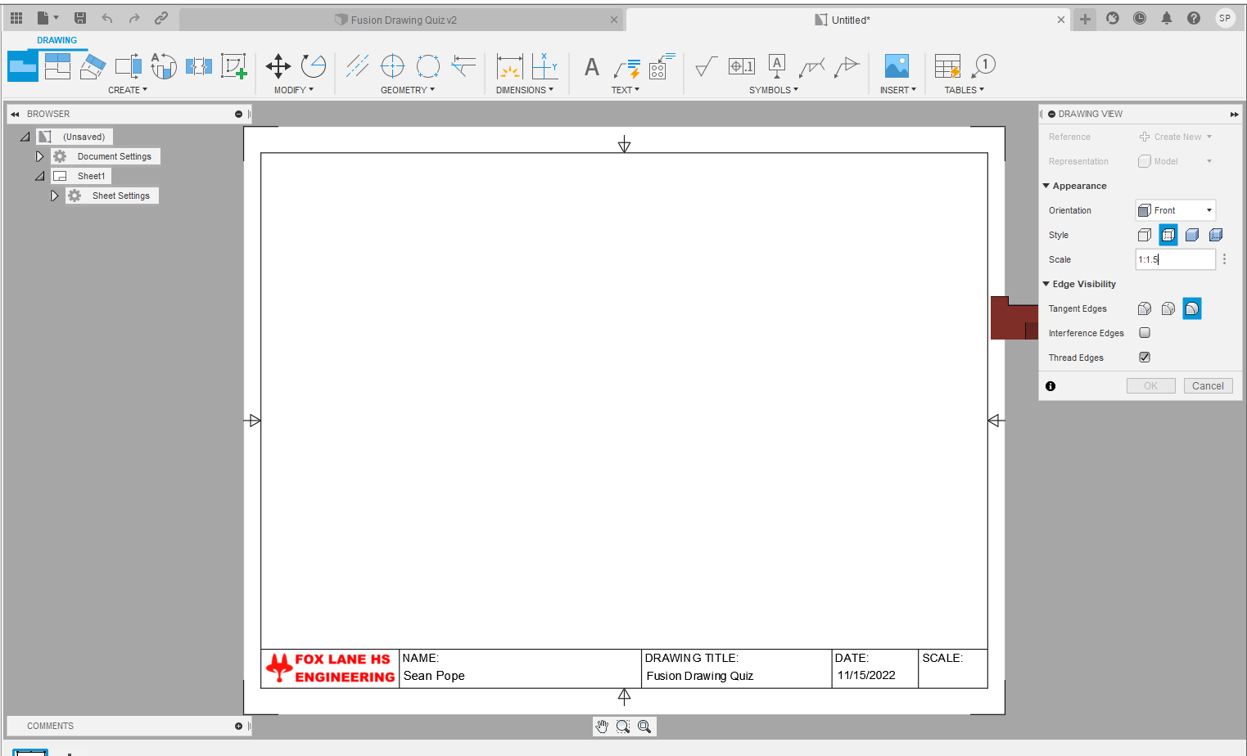This screenshot has width=1247, height=756.
Task: Expand Document Settings in the Browser
Action: click(39, 155)
